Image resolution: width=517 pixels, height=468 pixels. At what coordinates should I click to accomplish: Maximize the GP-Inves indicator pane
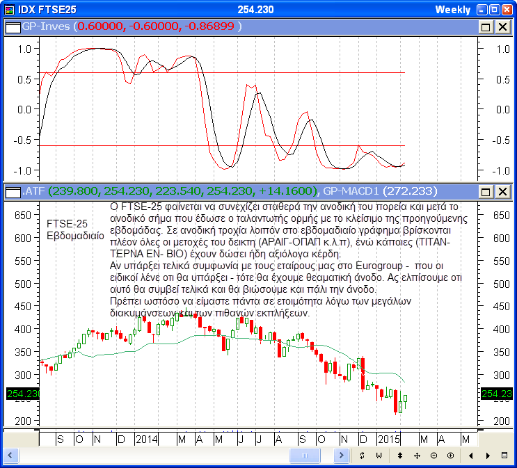point(486,26)
